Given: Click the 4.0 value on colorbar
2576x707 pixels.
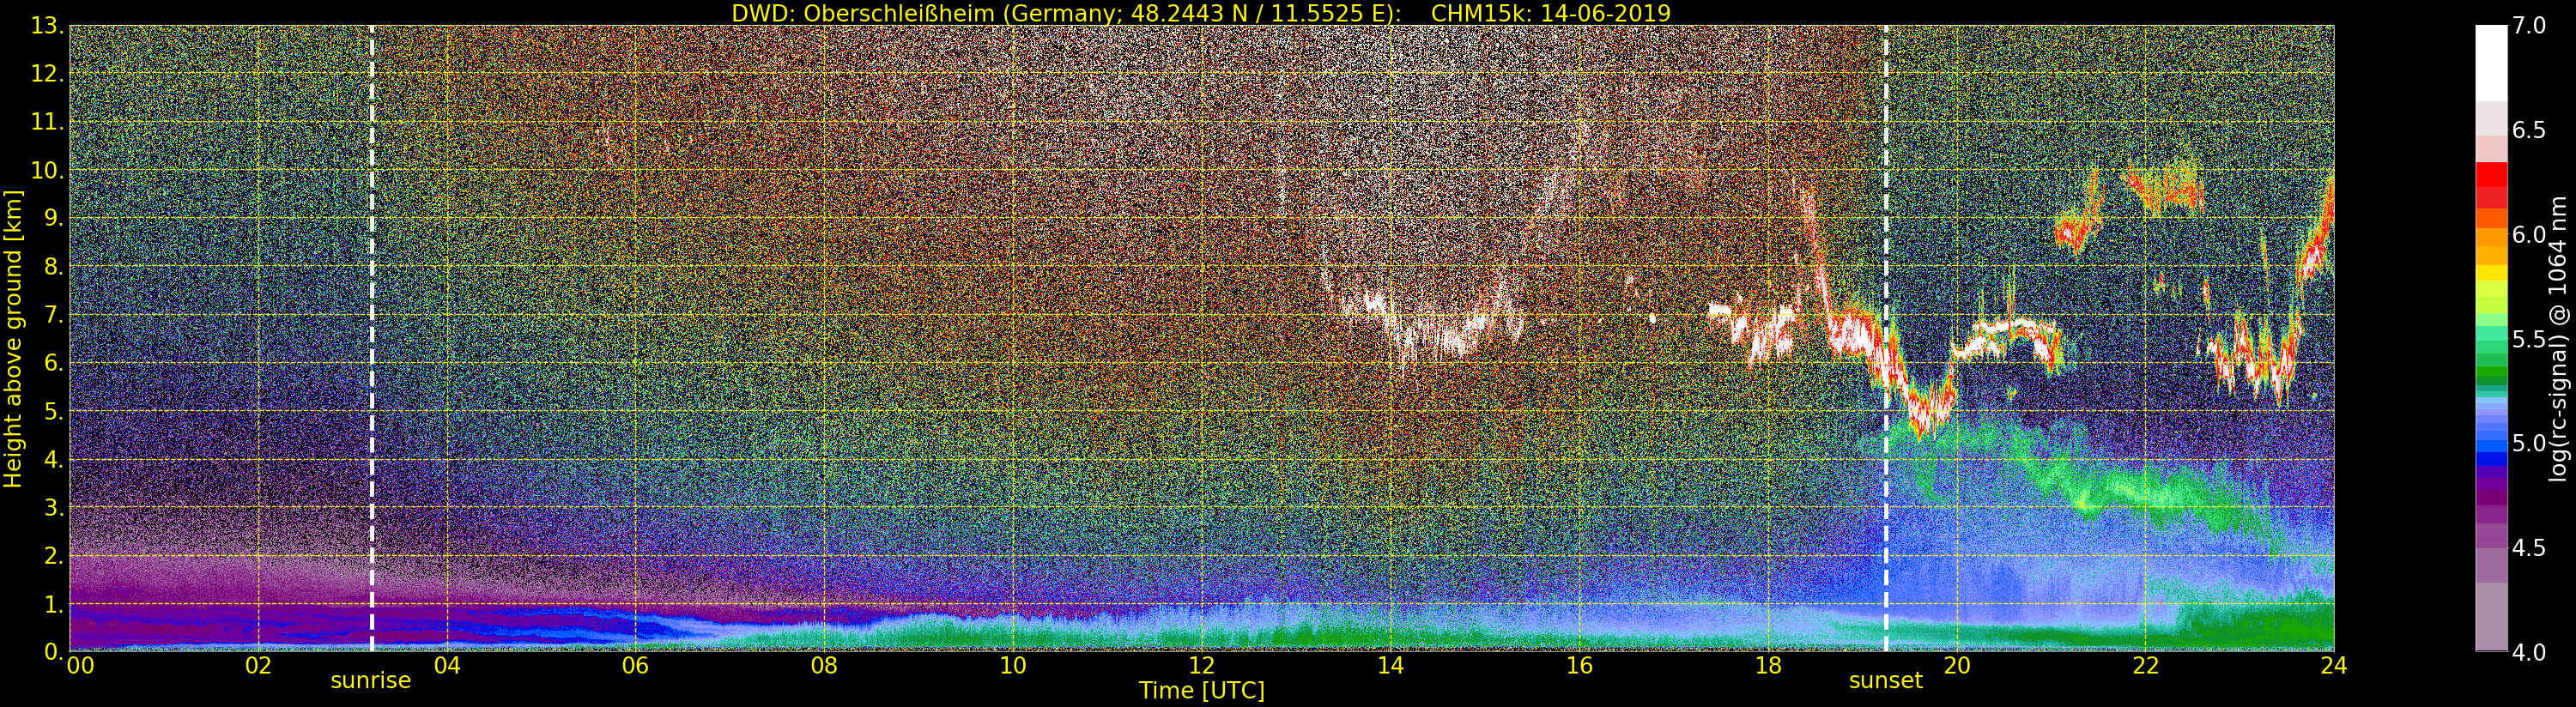Looking at the screenshot, I should [2530, 652].
